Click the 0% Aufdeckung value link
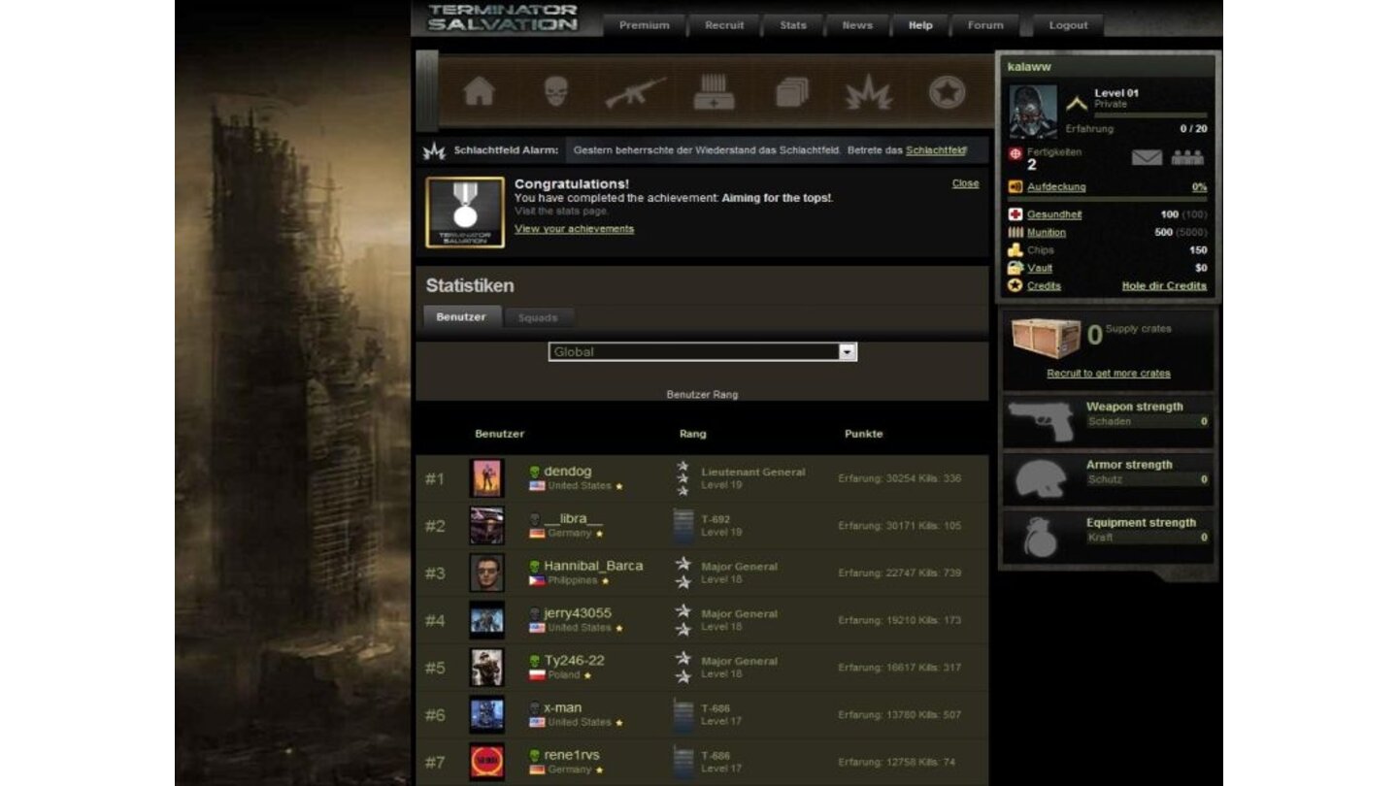Viewport: 1398px width, 786px height. (1199, 186)
